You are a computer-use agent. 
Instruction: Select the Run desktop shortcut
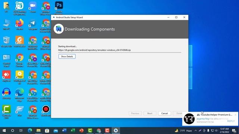point(19,111)
